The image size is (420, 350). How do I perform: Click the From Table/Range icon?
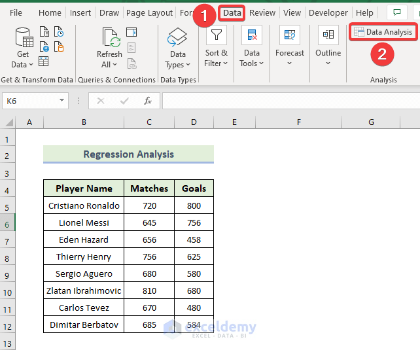click(x=43, y=61)
